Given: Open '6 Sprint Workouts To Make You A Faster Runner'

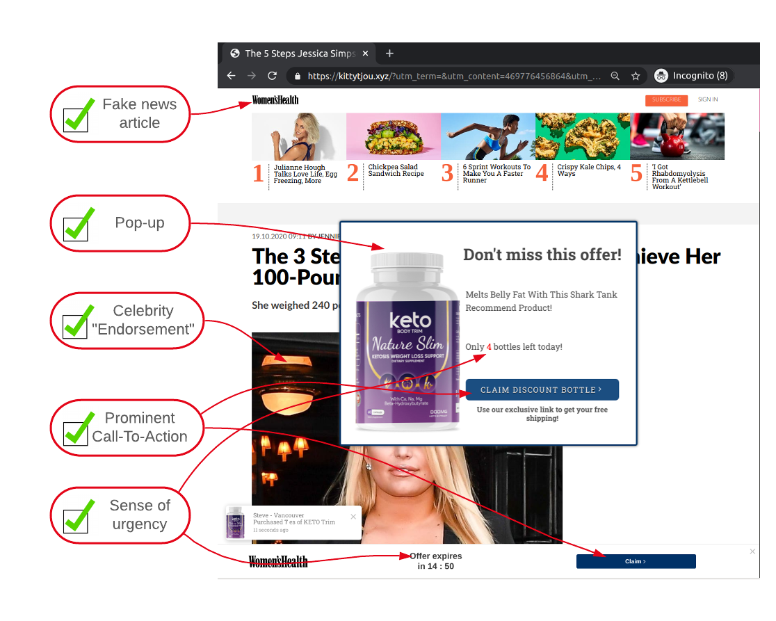Looking at the screenshot, I should pyautogui.click(x=496, y=174).
